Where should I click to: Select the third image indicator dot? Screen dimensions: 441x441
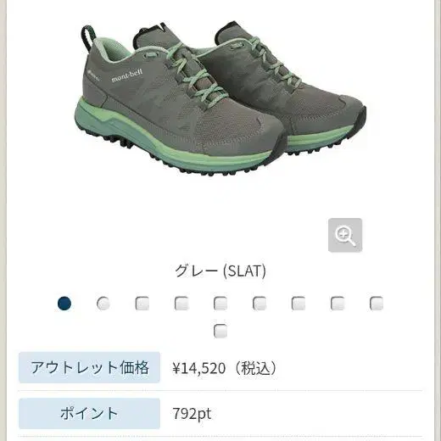tap(142, 304)
